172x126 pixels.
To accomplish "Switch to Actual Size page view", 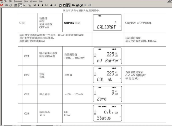I will click(x=60, y=5).
